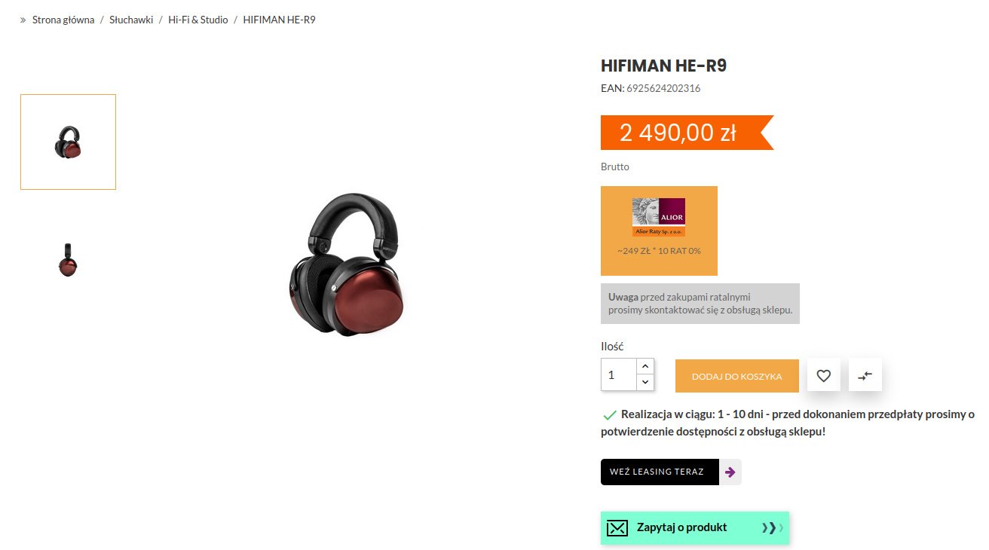Screen dimensions: 989x550
Task: Increase quantity with the up arrow
Action: coord(645,366)
